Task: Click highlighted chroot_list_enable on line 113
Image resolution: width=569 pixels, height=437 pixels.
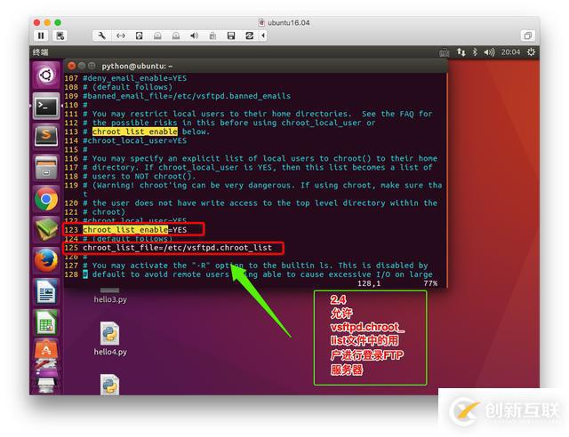Action: tap(134, 131)
